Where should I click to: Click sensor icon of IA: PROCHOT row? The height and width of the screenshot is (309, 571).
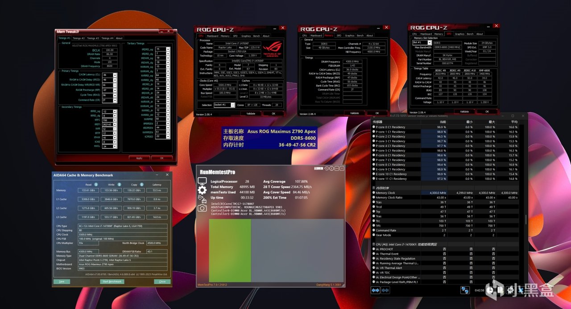[x=374, y=249]
